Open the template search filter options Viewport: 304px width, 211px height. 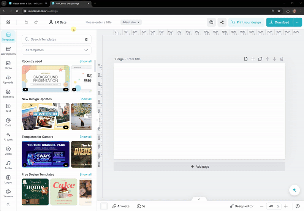coord(86,39)
